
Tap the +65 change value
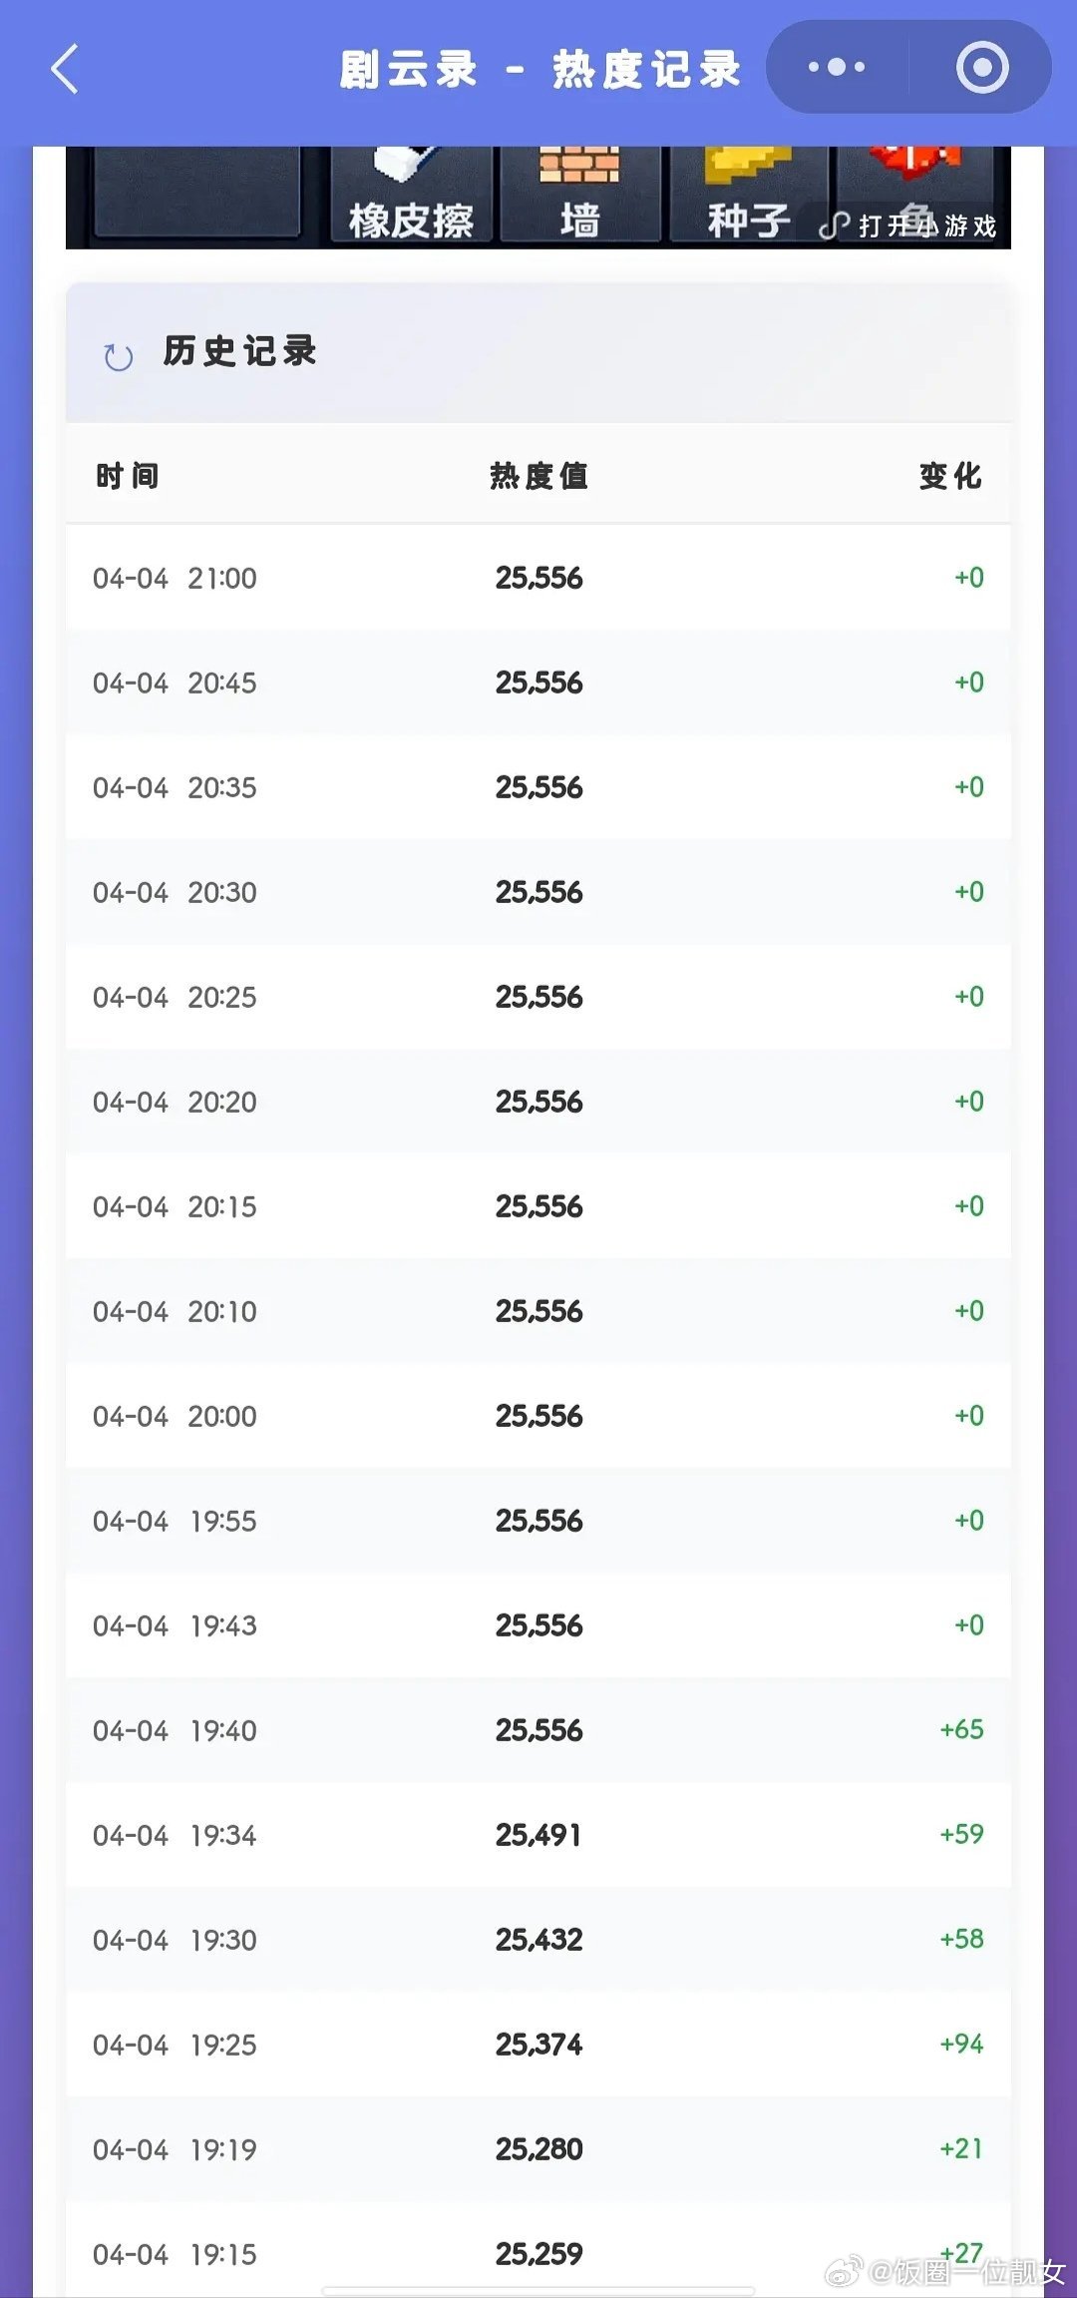pyautogui.click(x=961, y=1729)
